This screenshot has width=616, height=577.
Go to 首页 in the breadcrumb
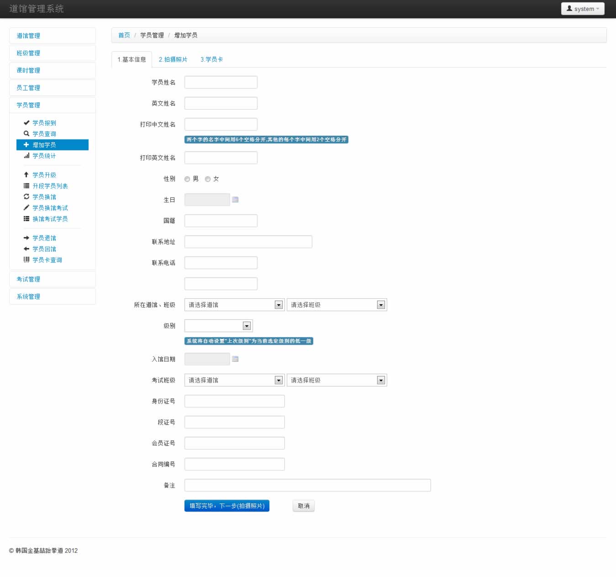124,35
